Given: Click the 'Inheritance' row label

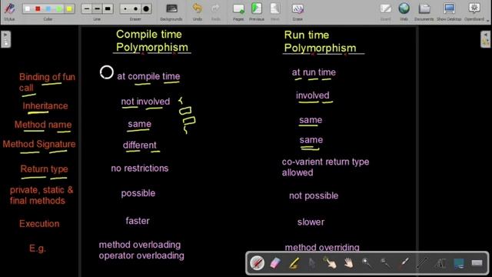Looking at the screenshot, I should click(45, 106).
